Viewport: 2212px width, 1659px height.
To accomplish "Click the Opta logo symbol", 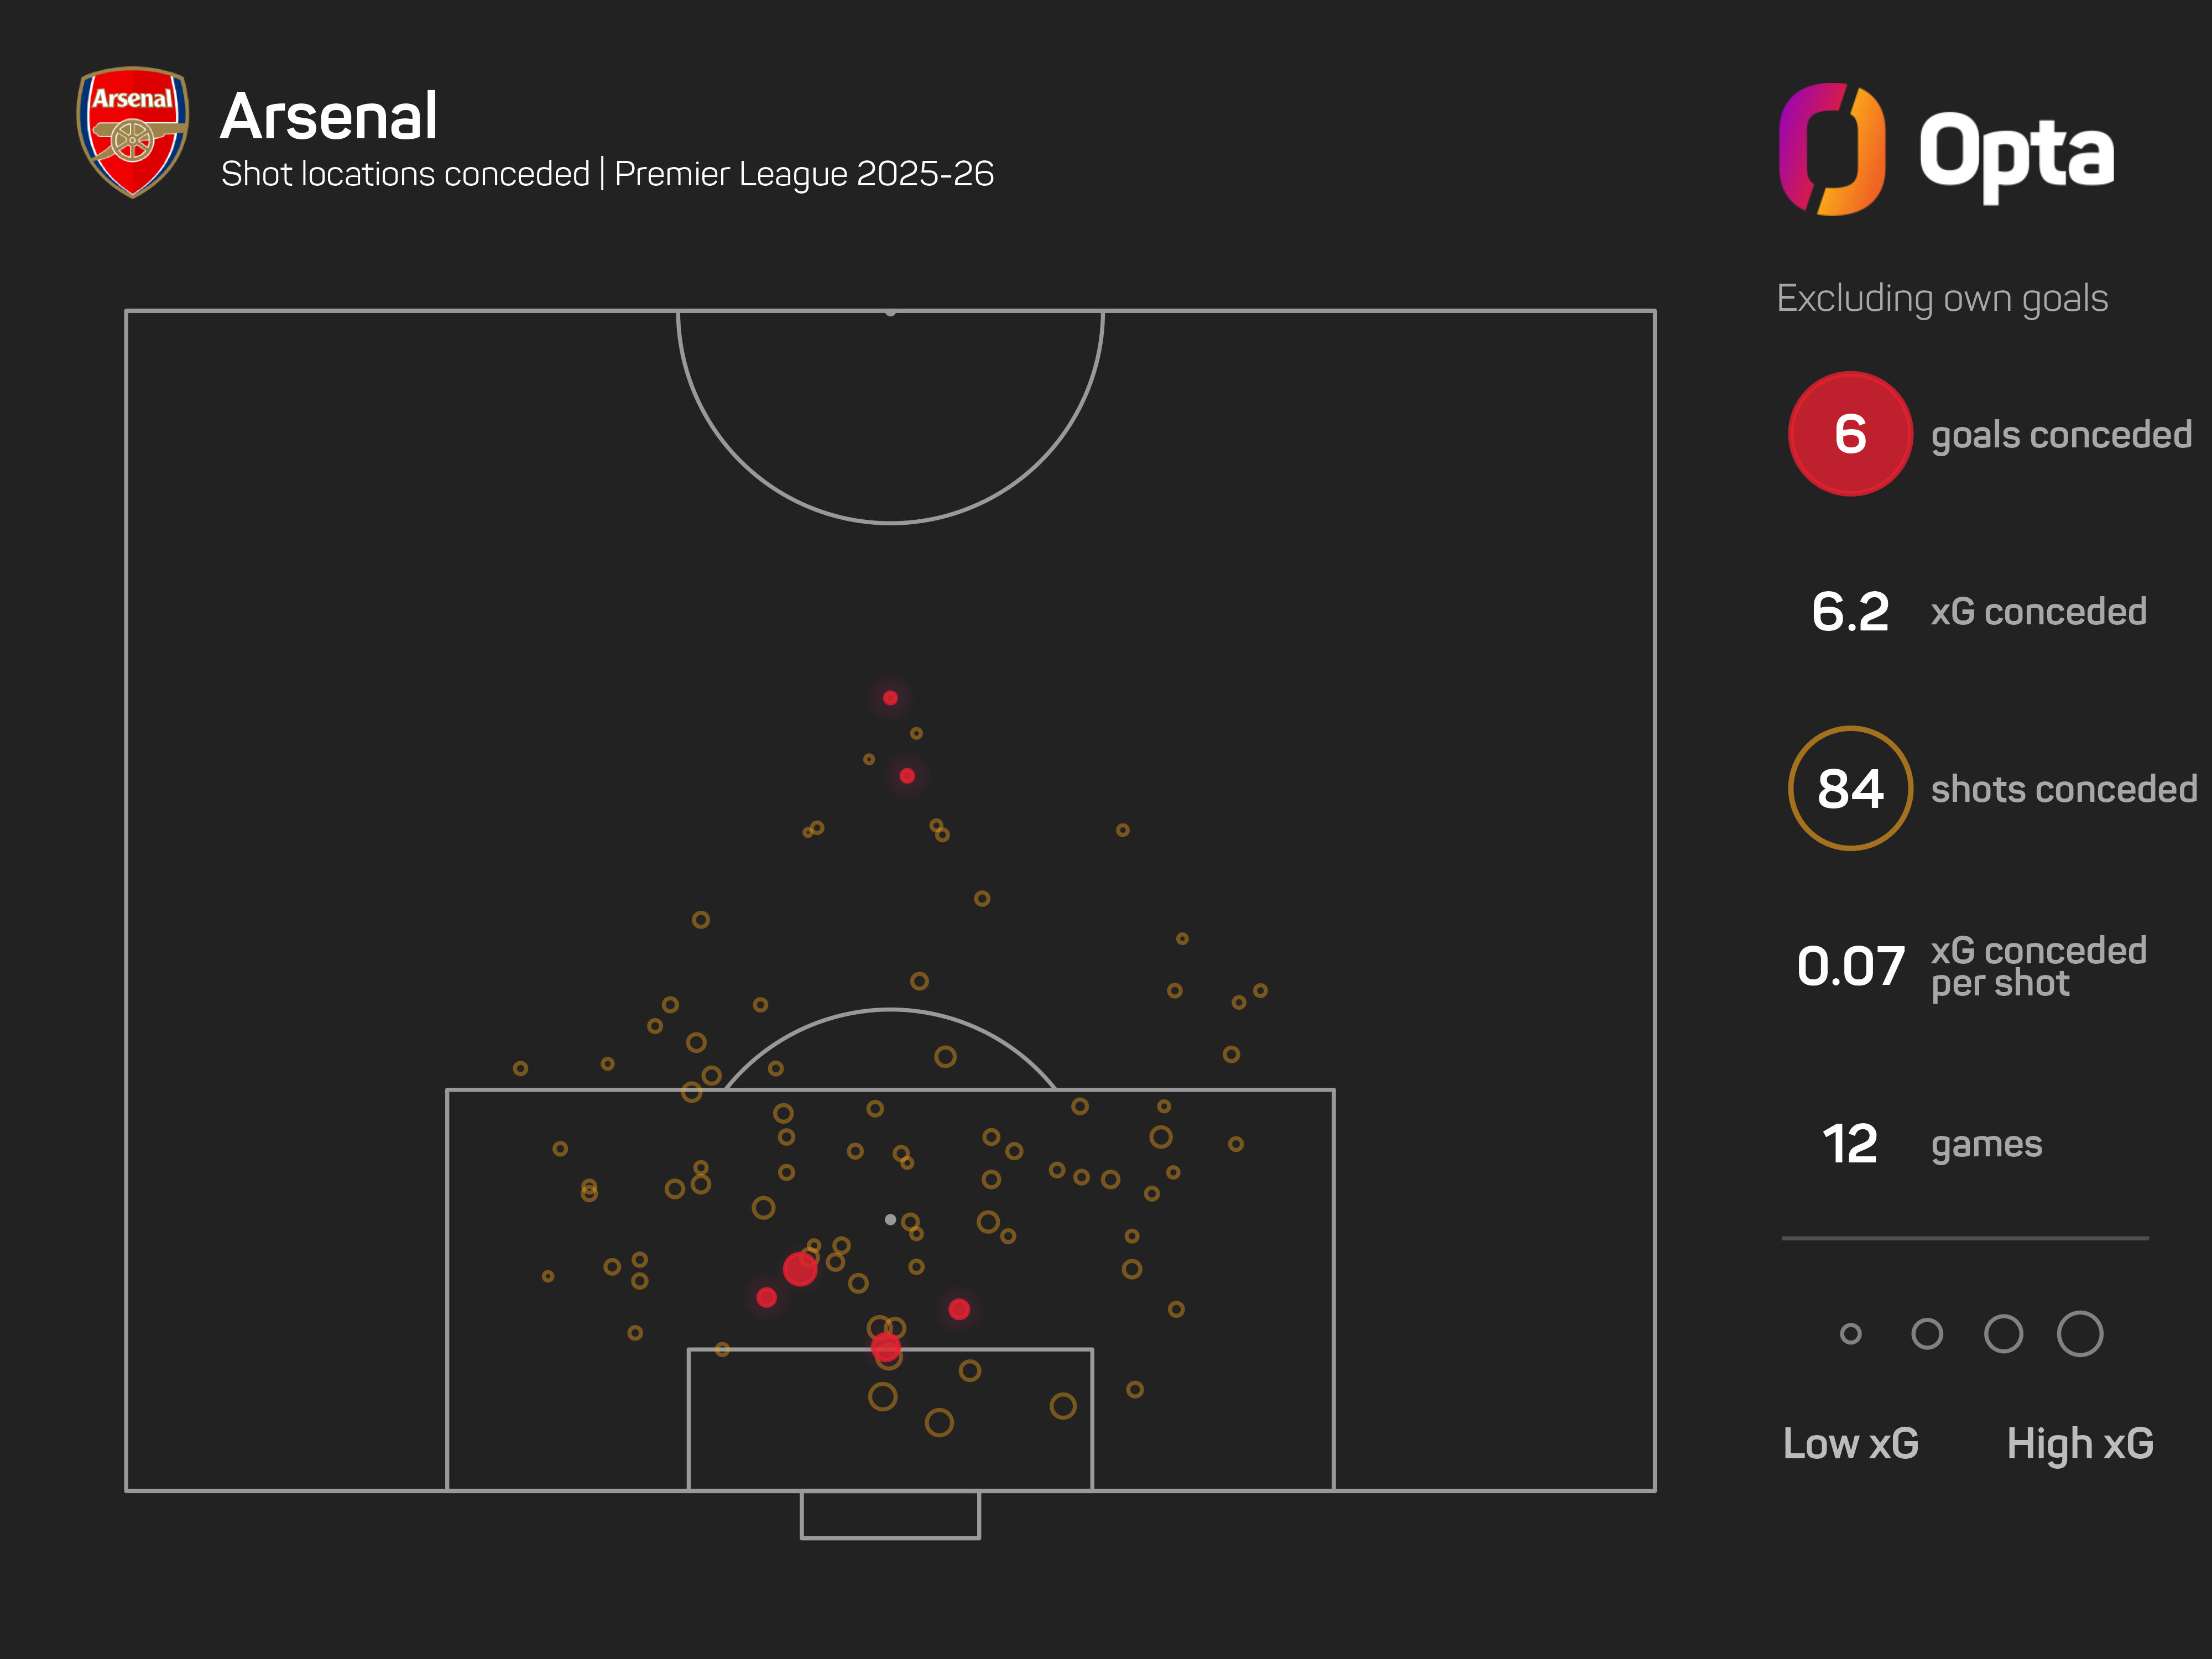I will pyautogui.click(x=1831, y=149).
